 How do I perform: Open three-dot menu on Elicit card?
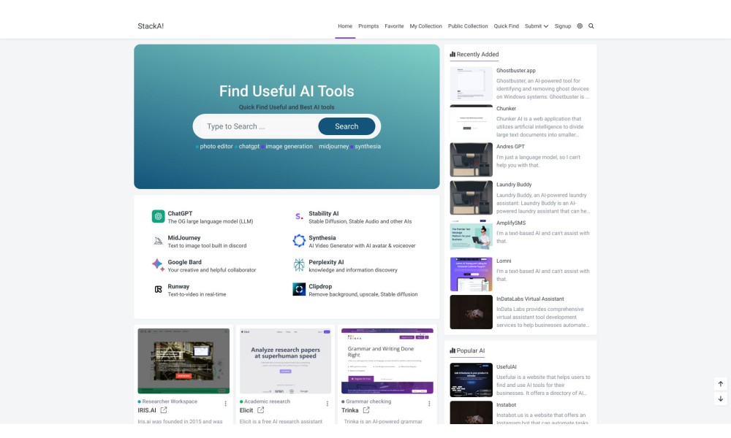pos(327,404)
